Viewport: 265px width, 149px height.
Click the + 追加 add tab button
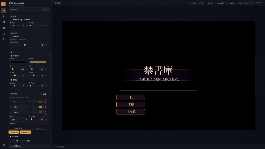tap(44, 94)
